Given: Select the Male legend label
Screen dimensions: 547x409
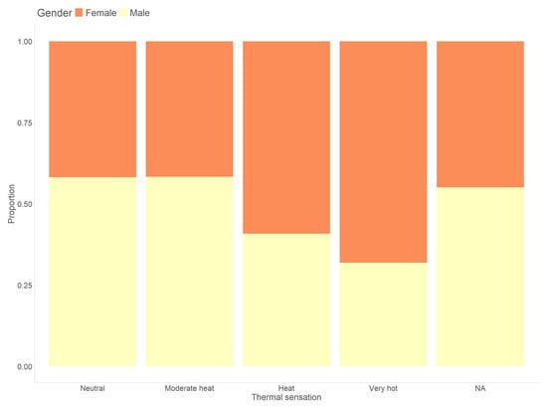Looking at the screenshot, I should tap(139, 13).
